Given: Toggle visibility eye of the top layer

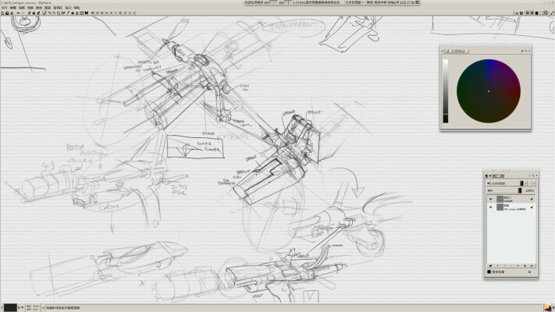Looking at the screenshot, I should click(490, 199).
